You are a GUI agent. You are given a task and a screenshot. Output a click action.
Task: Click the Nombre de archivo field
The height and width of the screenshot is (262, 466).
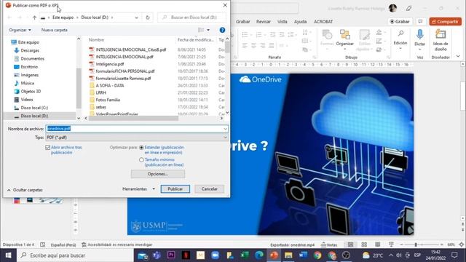[x=137, y=129]
